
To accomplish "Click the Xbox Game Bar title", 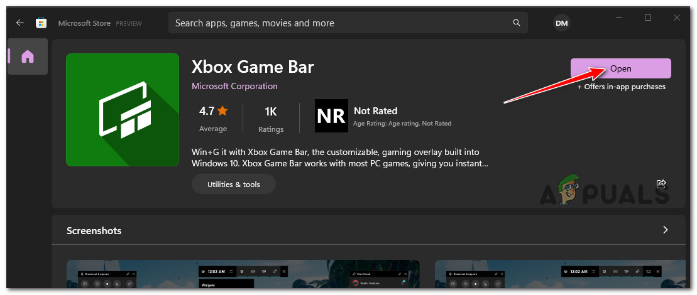I will tap(253, 67).
